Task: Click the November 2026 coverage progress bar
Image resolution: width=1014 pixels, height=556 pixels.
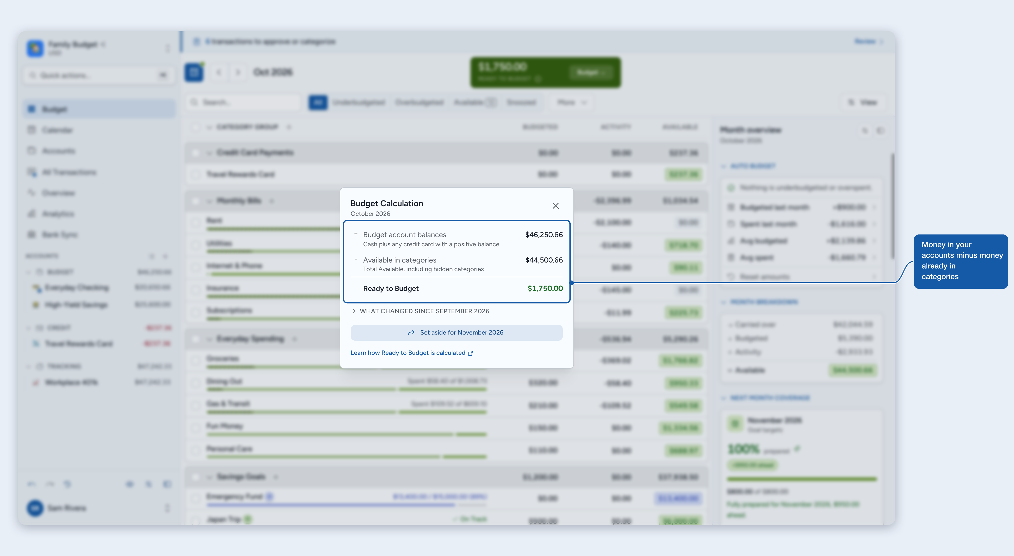Action: point(802,479)
